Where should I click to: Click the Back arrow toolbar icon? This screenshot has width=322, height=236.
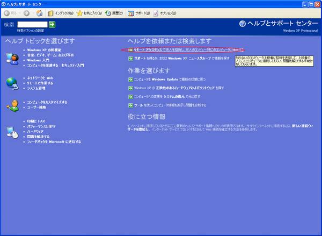(7, 13)
